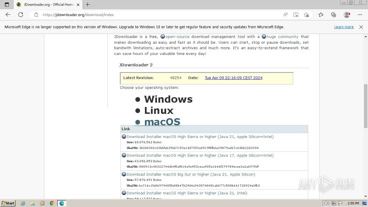Screen dimensions: 368x207
Task: Click the address bar URL
Action: (x=78, y=15)
